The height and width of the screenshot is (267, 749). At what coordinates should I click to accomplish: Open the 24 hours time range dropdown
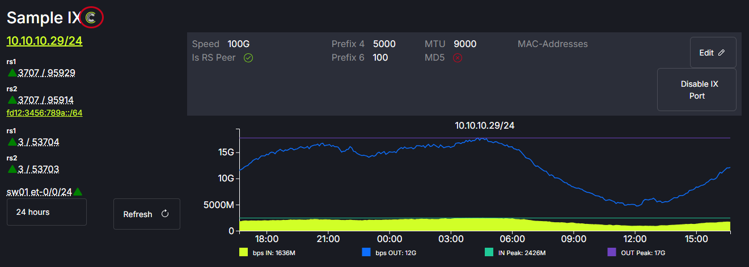(46, 212)
